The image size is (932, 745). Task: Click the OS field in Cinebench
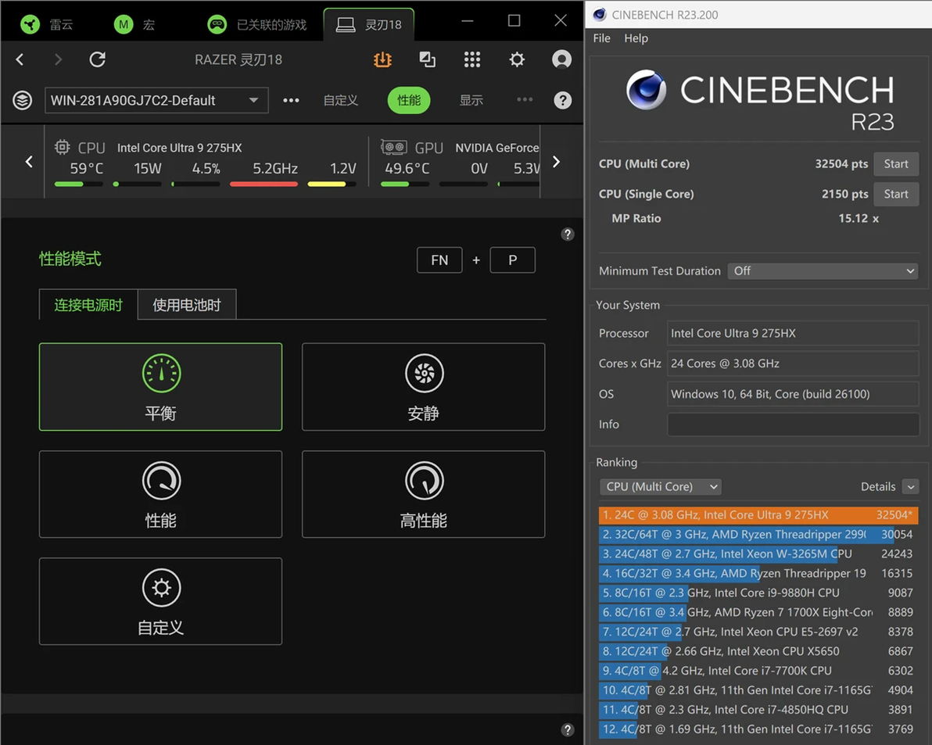tap(793, 394)
